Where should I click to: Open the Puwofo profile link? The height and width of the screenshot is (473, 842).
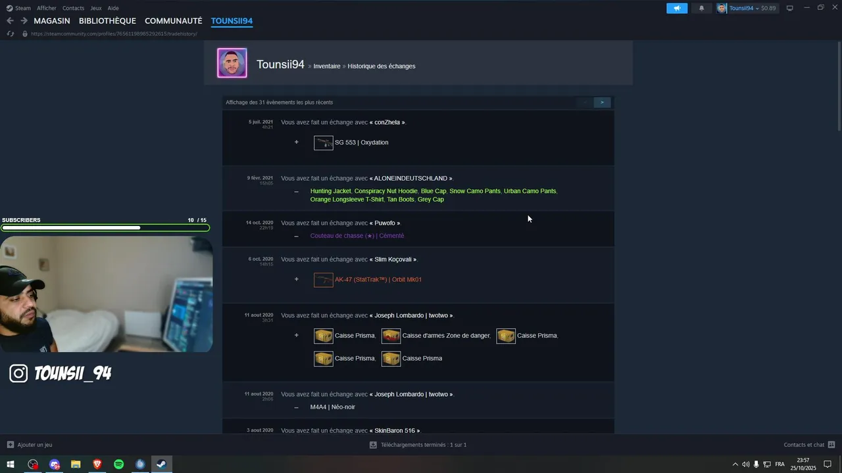[385, 223]
